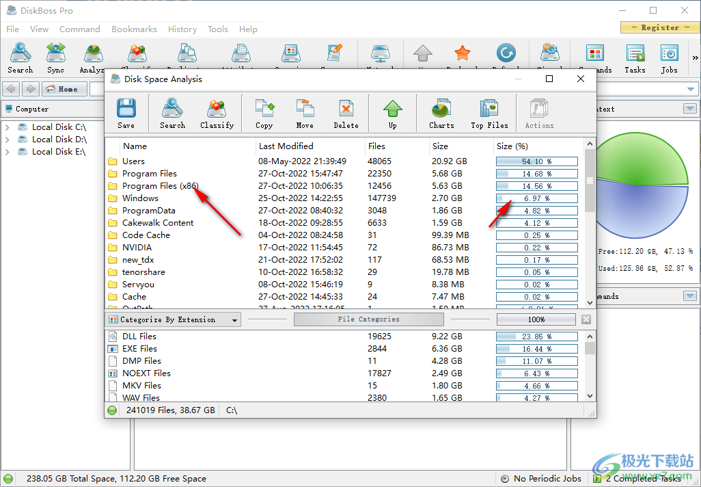
Task: Click Search icon in Disk Space Analysis toolbar
Action: (173, 114)
